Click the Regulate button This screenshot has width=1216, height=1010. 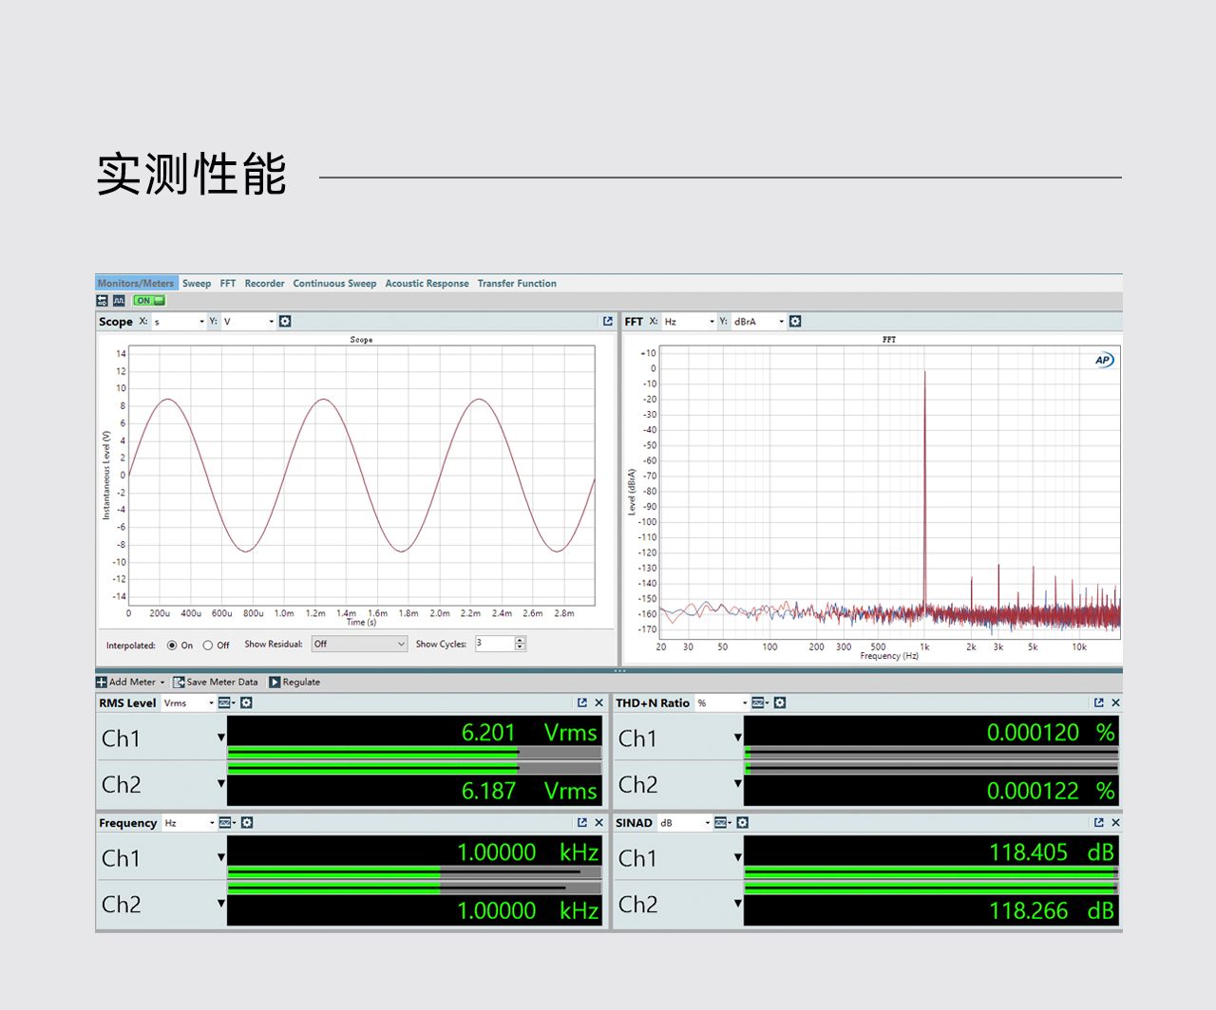tap(294, 683)
